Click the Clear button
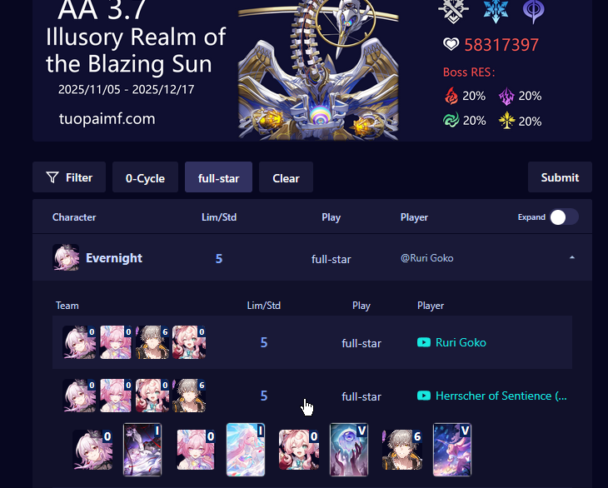 287,177
